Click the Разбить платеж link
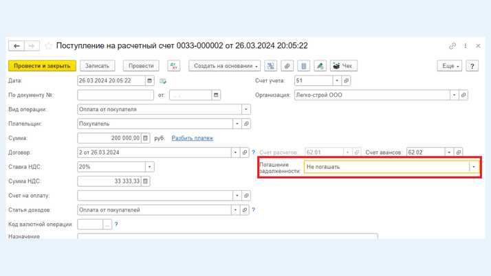Image resolution: width=491 pixels, height=276 pixels. point(192,138)
